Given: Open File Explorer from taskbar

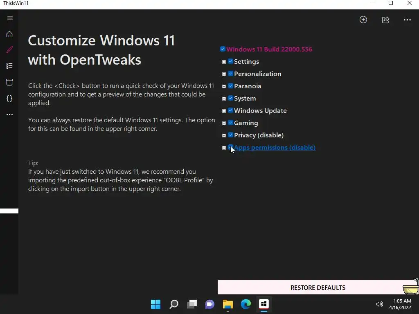Looking at the screenshot, I should coord(228,304).
